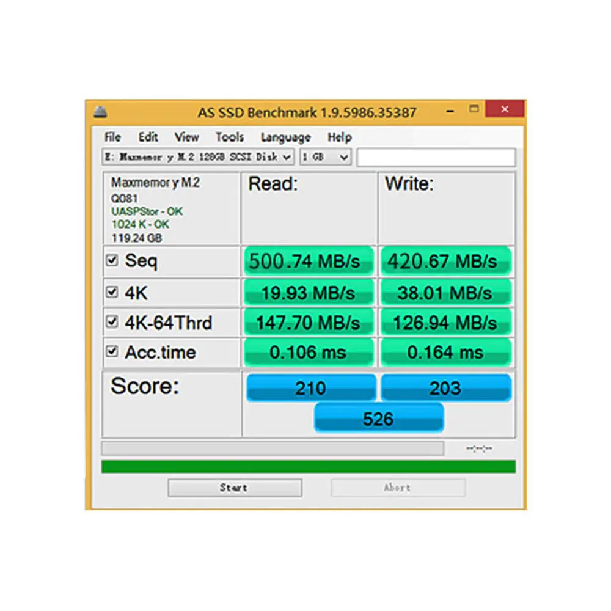The image size is (611, 611).
Task: Minimize the AS SSD Benchmark window
Action: click(450, 111)
